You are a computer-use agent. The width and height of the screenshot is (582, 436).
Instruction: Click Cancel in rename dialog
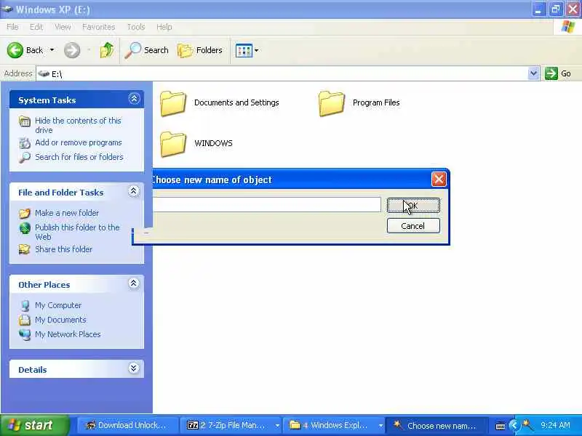413,226
